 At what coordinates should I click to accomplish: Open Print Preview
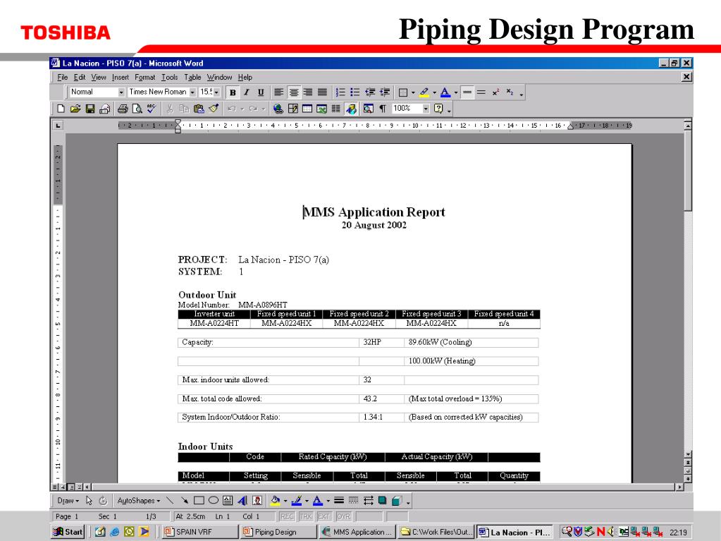pos(137,109)
